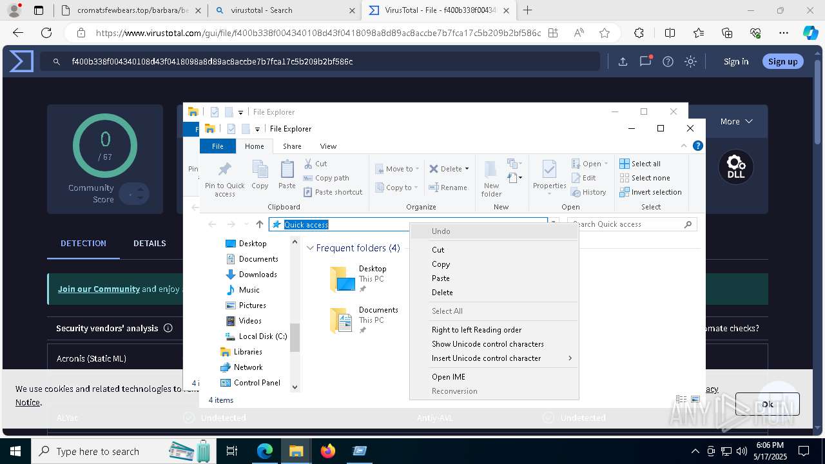This screenshot has width=825, height=464.
Task: Toggle VirusTotal light/dark theme icon
Action: (x=690, y=62)
